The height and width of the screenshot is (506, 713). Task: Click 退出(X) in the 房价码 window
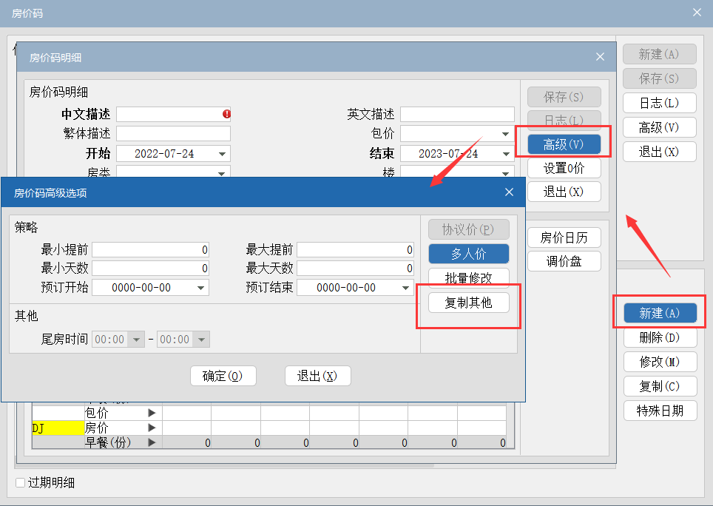point(659,152)
